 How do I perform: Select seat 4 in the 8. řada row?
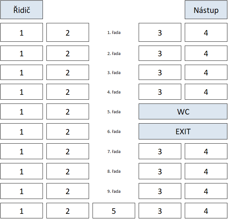click(206, 171)
